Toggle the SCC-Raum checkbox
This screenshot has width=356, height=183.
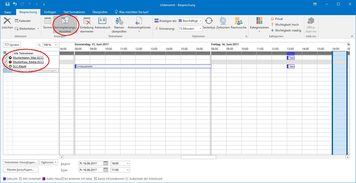click(x=6, y=66)
